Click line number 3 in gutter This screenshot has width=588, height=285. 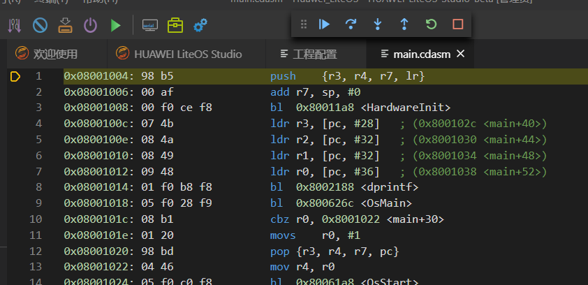pos(39,108)
